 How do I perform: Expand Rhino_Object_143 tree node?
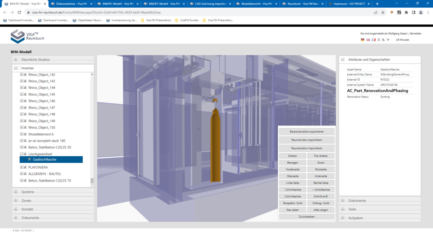(x=21, y=81)
